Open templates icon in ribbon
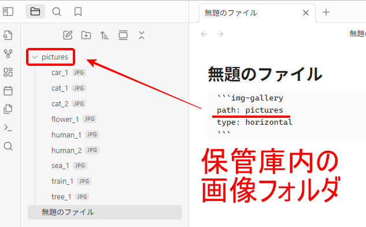Viewport: 366px width, 227px height. tap(8, 109)
